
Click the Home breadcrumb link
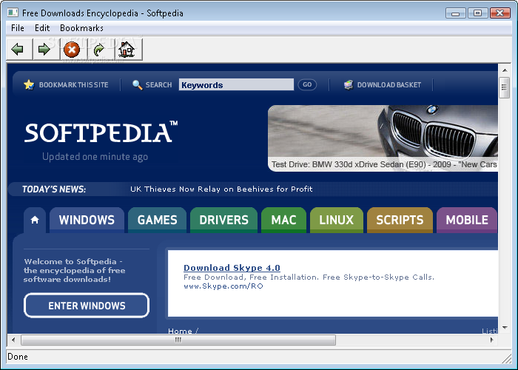(x=180, y=330)
